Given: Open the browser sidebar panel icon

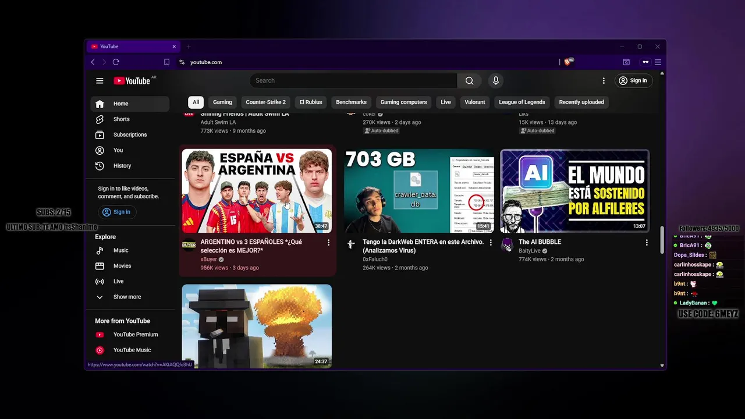Looking at the screenshot, I should click(626, 62).
